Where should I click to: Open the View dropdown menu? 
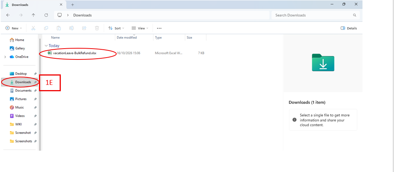click(140, 28)
